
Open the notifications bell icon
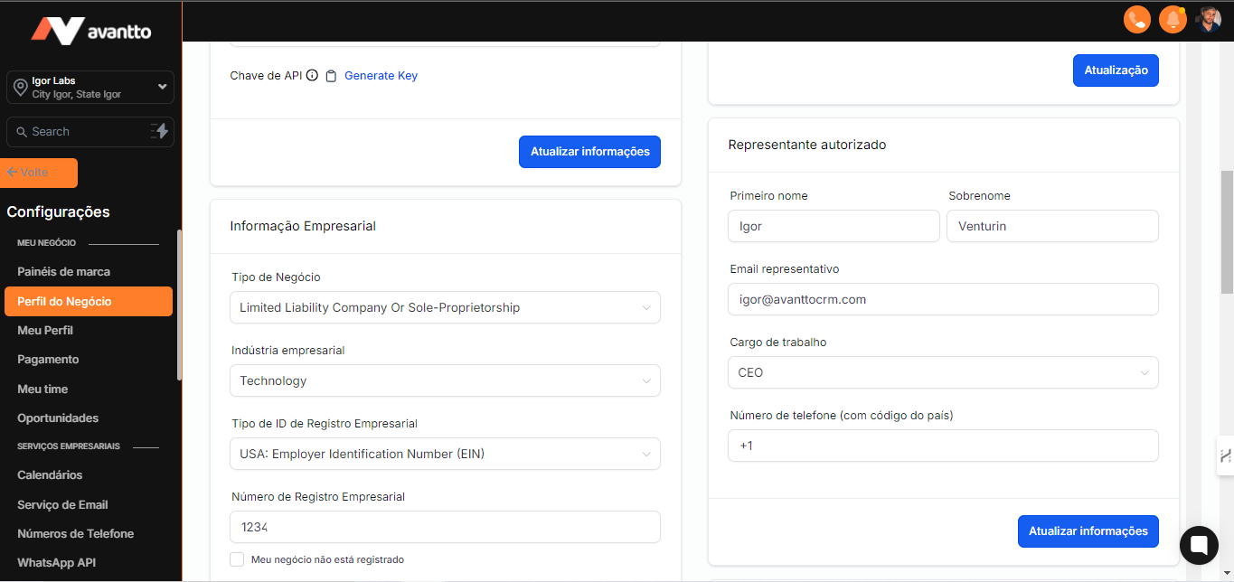pos(1173,19)
